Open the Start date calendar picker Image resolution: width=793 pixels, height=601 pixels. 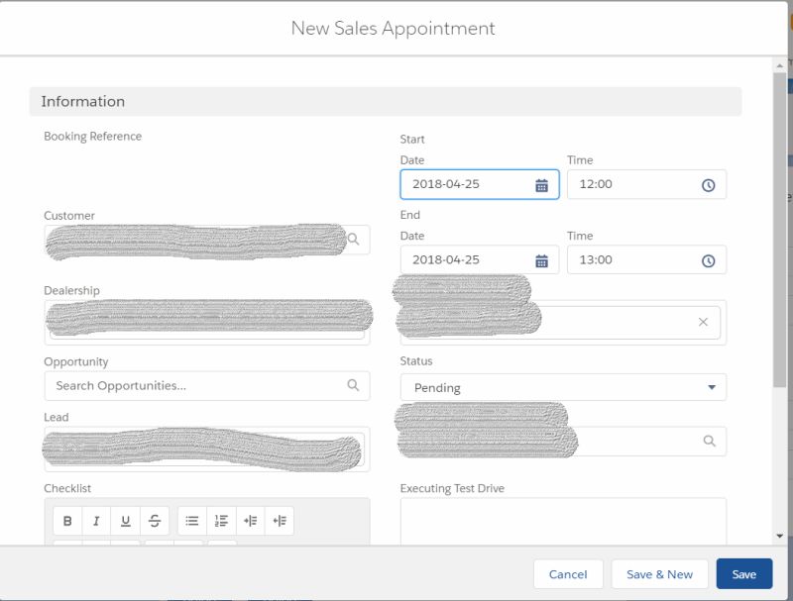tap(542, 184)
